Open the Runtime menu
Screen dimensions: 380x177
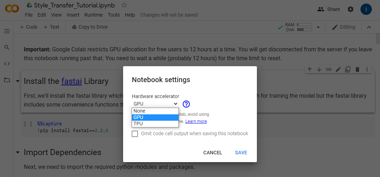(x=93, y=15)
